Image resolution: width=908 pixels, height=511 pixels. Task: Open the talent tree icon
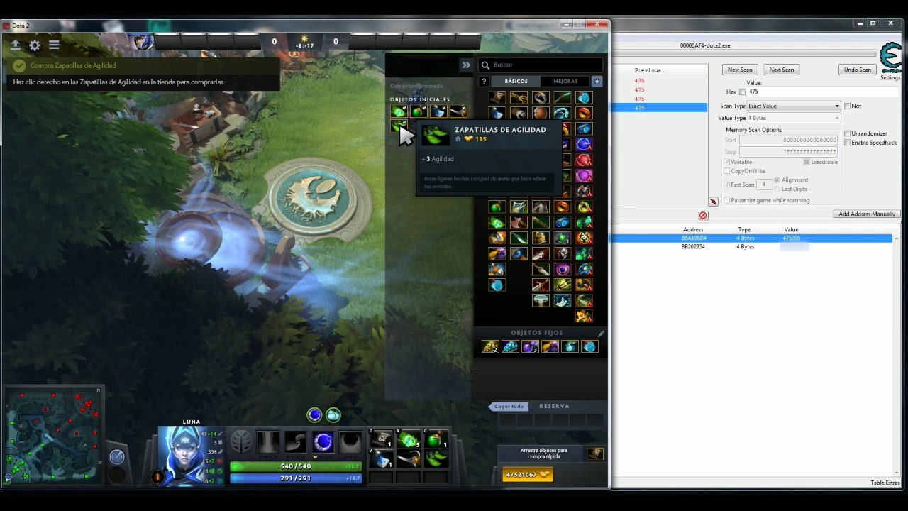tap(241, 442)
